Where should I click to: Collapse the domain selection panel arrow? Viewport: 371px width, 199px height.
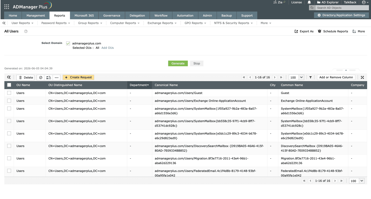pos(346,70)
